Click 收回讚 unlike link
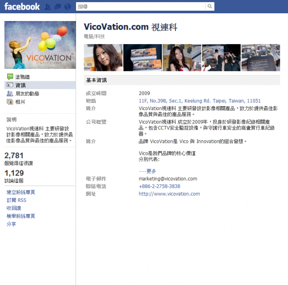 tap(13, 208)
